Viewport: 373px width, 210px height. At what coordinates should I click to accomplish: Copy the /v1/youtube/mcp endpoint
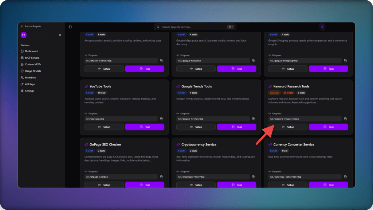(162, 119)
